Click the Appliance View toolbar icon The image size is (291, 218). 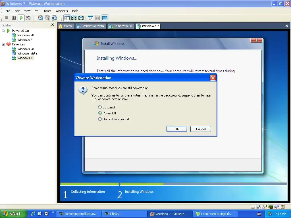coord(97,18)
